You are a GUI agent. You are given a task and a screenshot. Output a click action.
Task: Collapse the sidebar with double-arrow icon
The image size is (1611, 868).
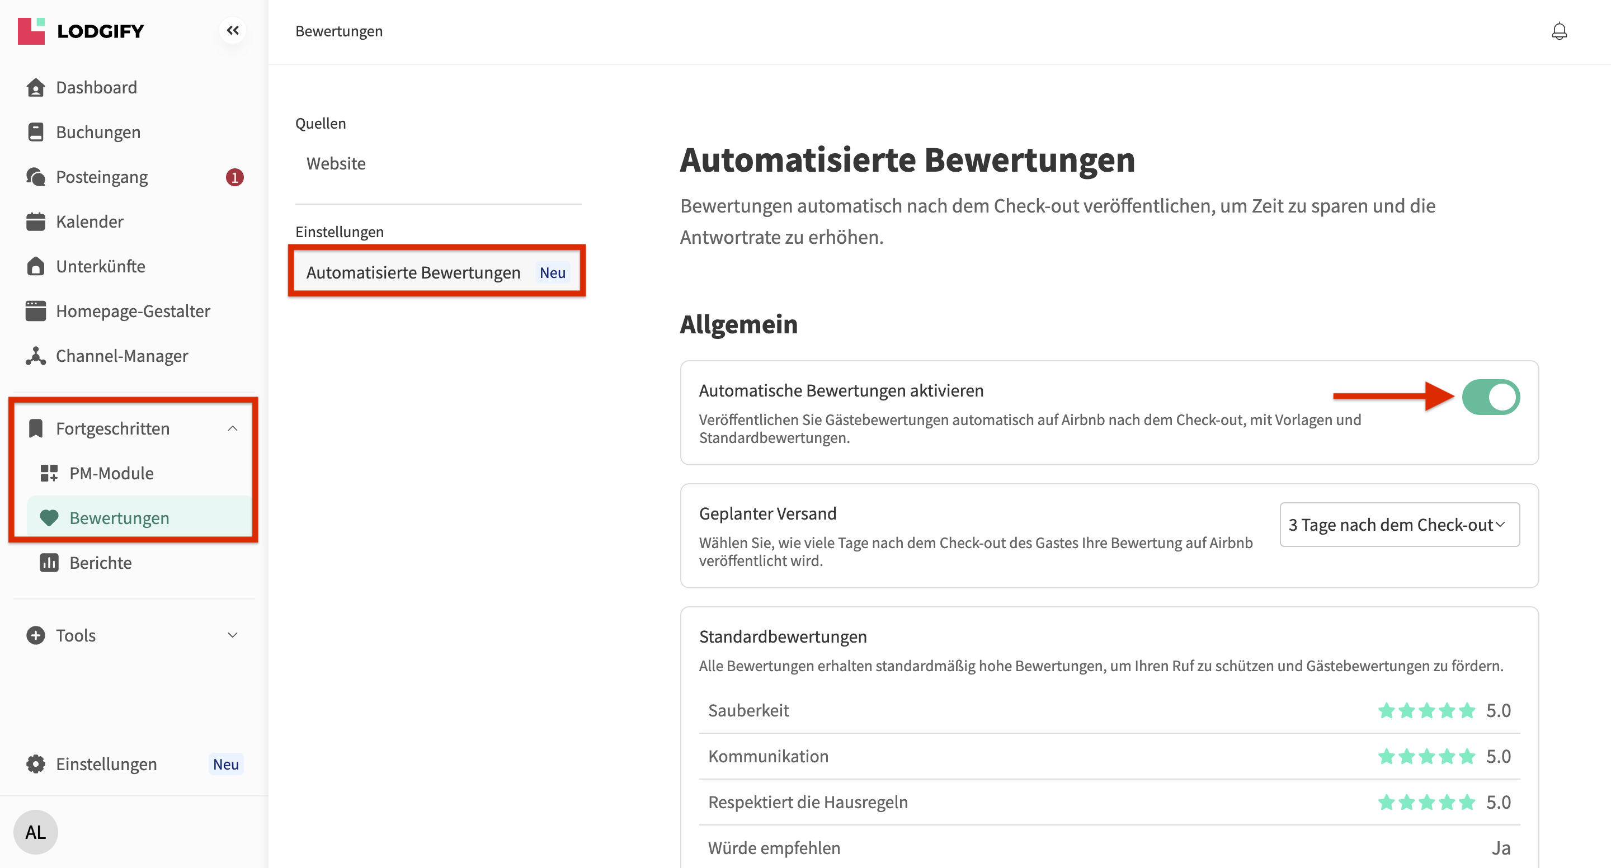pos(233,30)
